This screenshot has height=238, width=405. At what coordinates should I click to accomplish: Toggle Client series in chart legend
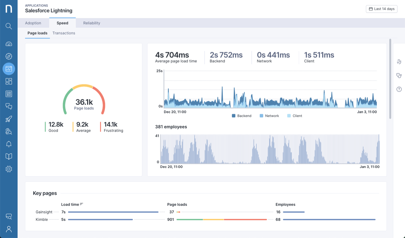point(295,116)
